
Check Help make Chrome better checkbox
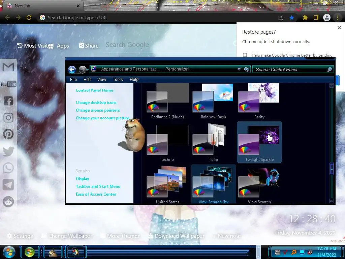click(245, 55)
